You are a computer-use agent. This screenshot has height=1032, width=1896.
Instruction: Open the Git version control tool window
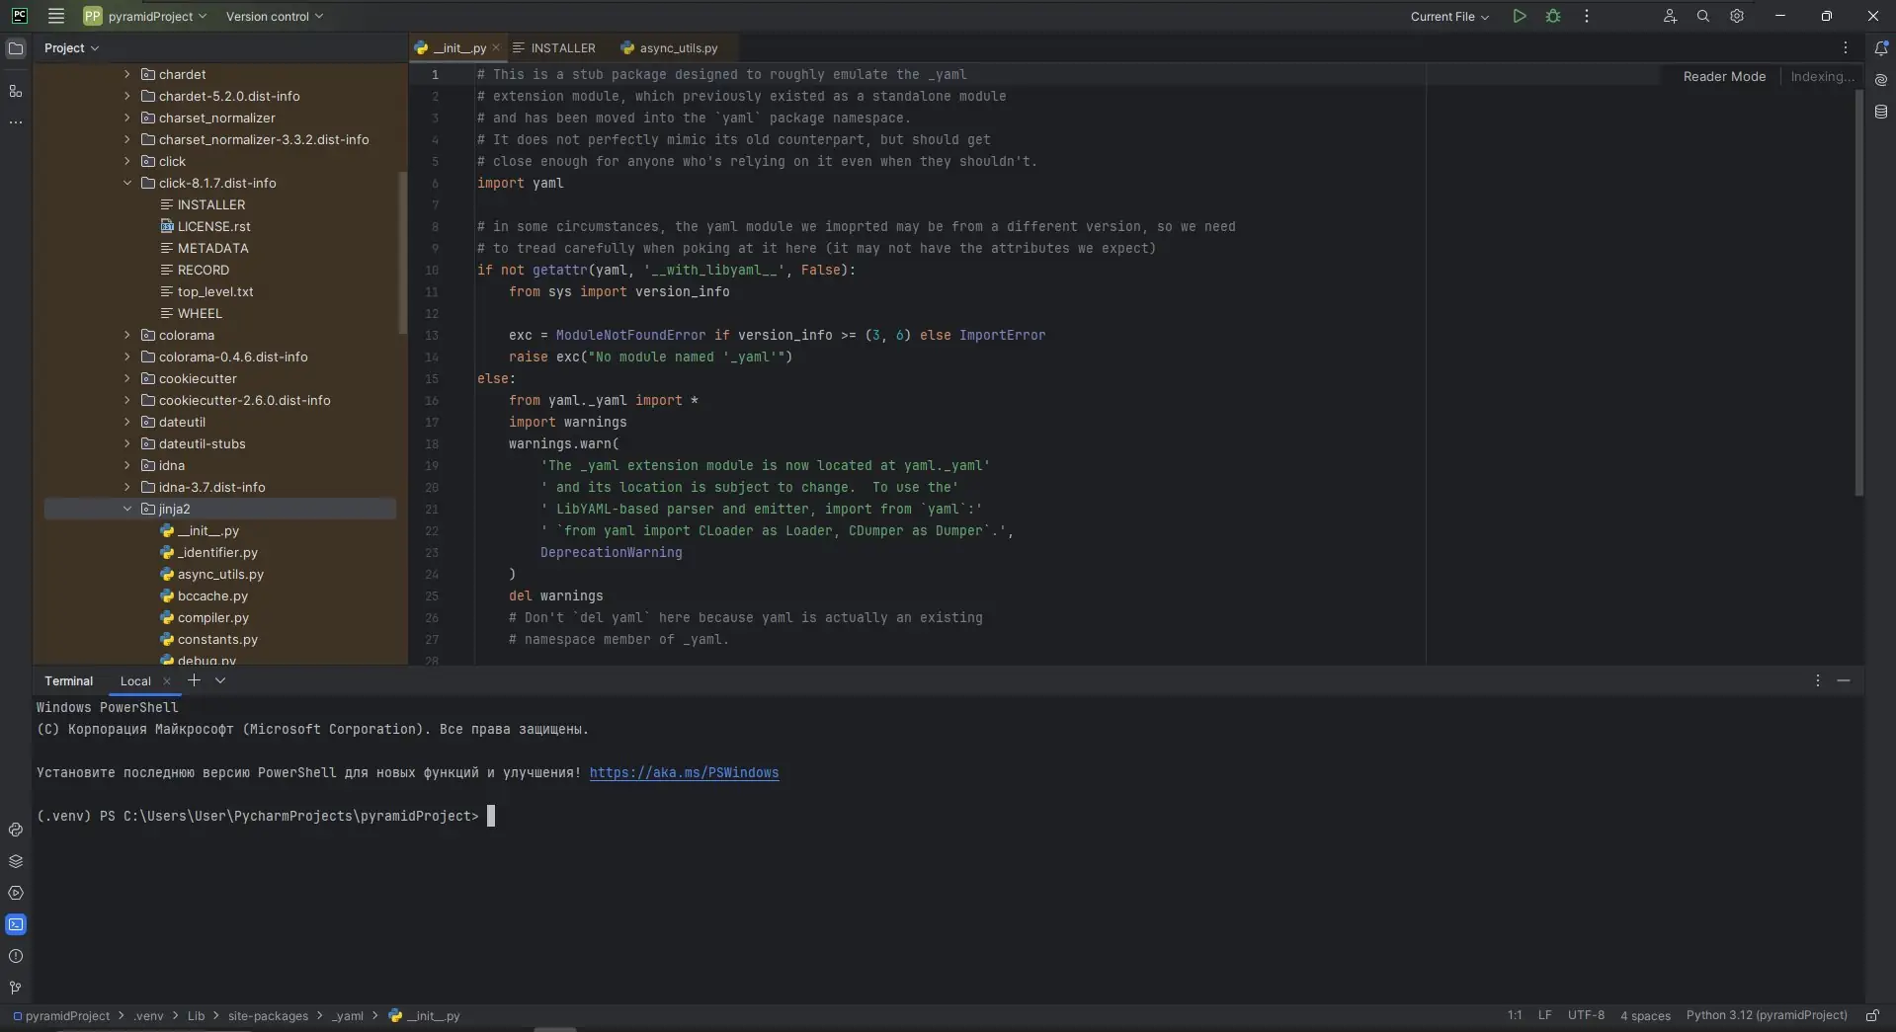coord(16,988)
